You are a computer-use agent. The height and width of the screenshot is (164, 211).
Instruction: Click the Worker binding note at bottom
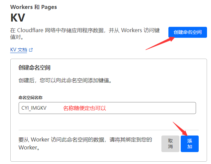(x=85, y=143)
